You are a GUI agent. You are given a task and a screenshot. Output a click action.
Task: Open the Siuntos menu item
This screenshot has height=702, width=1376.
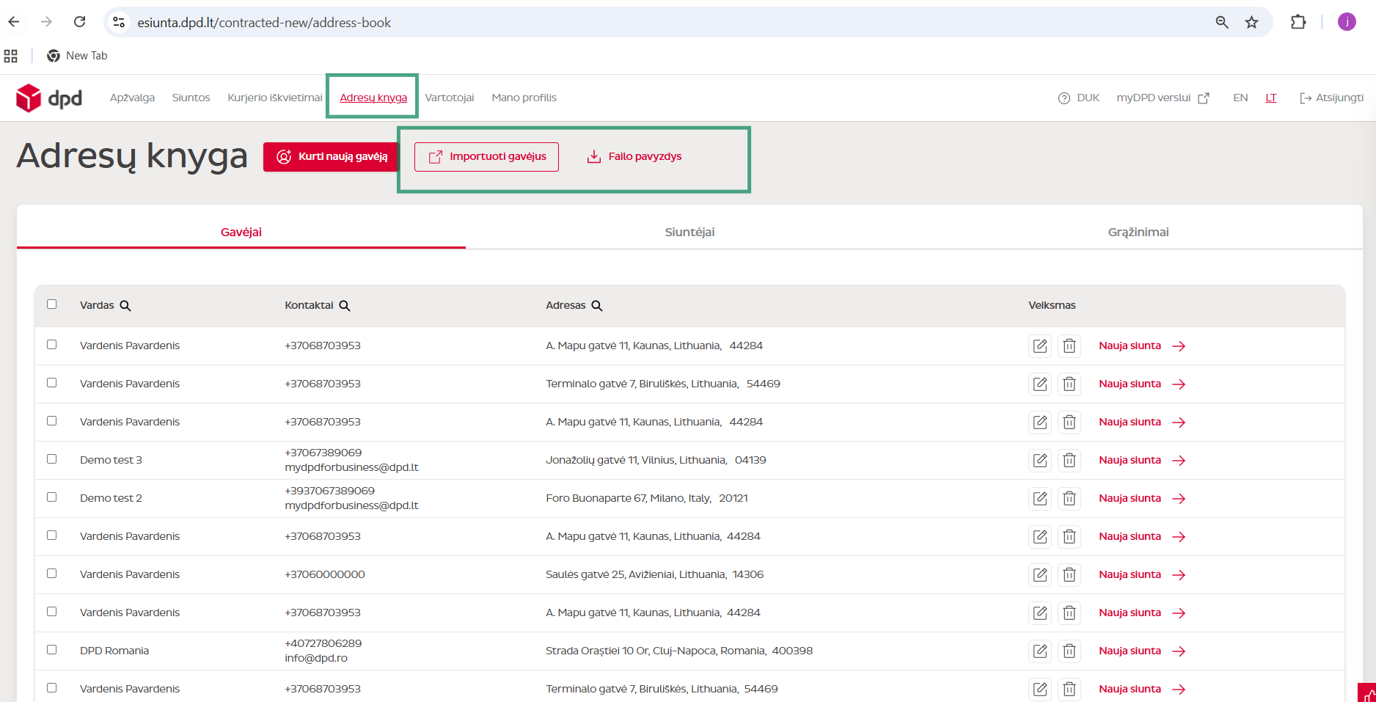coord(191,98)
